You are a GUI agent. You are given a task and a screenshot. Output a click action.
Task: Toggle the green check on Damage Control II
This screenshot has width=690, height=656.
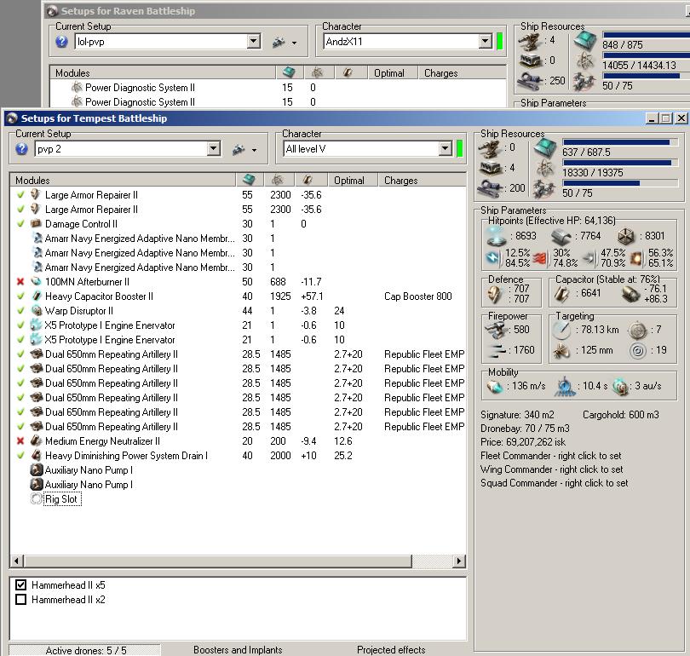(x=20, y=223)
